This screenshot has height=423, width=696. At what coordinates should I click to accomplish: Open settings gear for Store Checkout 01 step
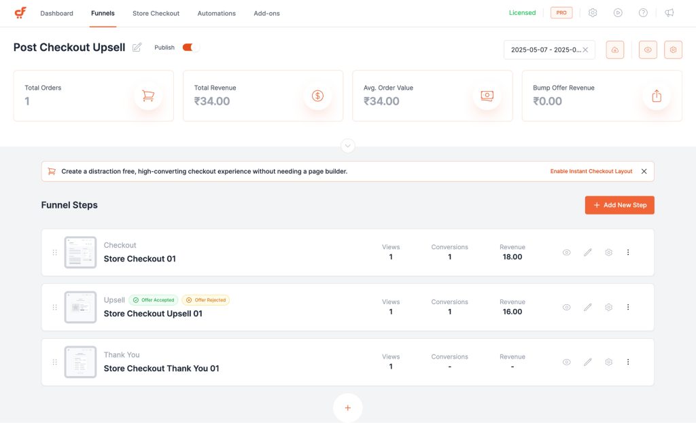coord(609,253)
